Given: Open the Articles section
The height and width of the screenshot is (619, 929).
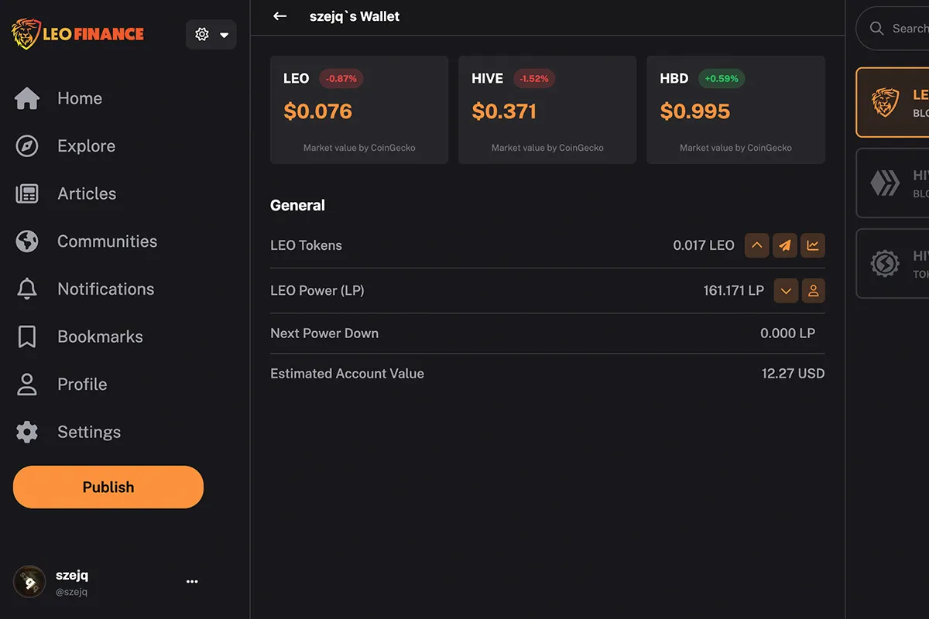Looking at the screenshot, I should (x=87, y=193).
